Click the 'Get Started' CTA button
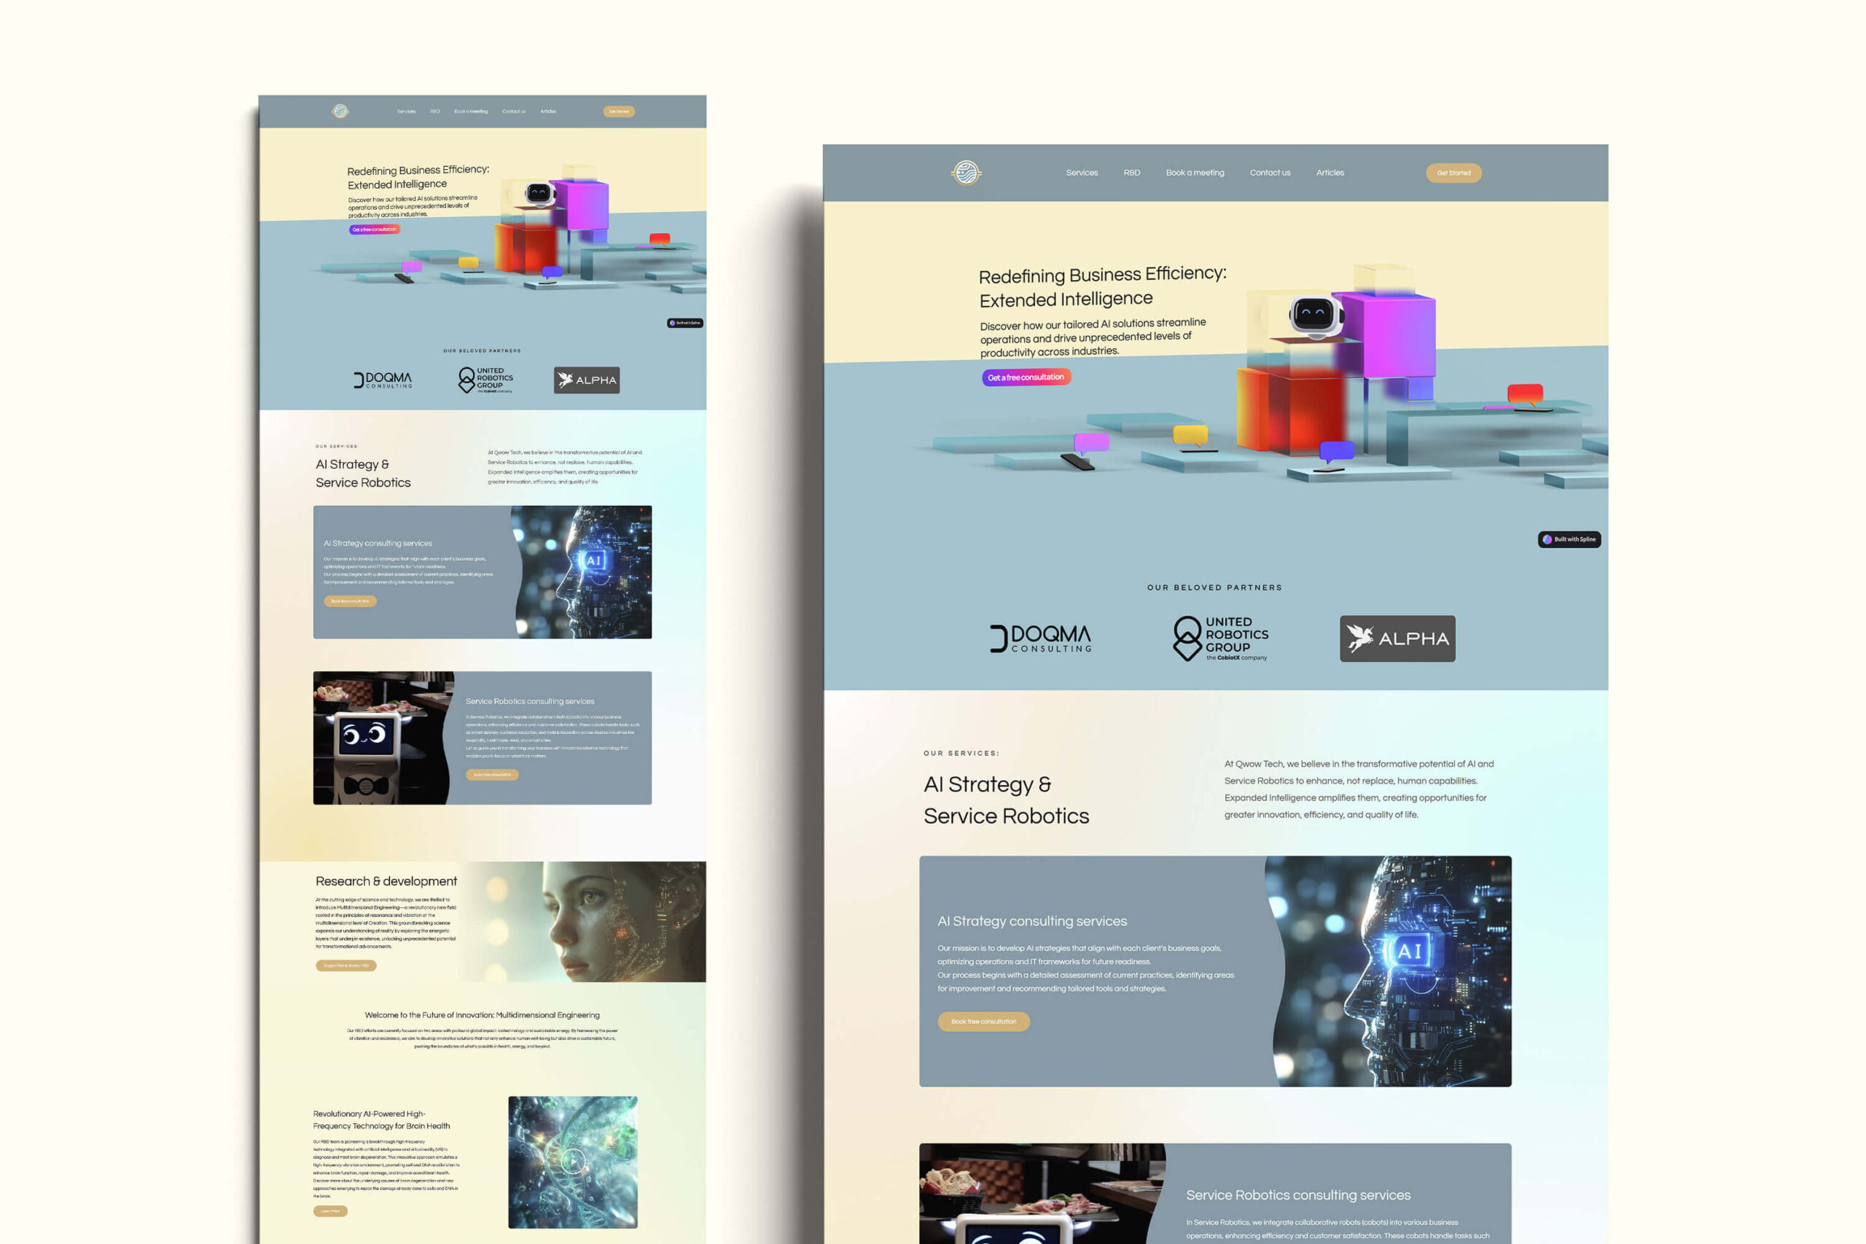This screenshot has height=1244, width=1866. (1453, 172)
